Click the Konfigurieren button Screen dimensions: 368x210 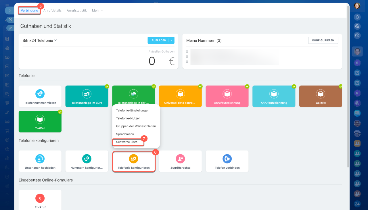click(x=323, y=41)
